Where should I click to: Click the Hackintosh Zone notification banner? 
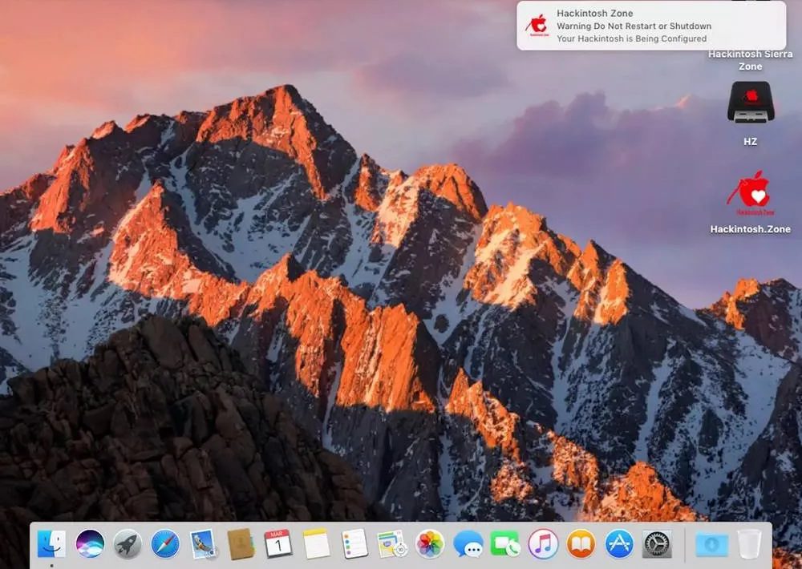[x=650, y=26]
